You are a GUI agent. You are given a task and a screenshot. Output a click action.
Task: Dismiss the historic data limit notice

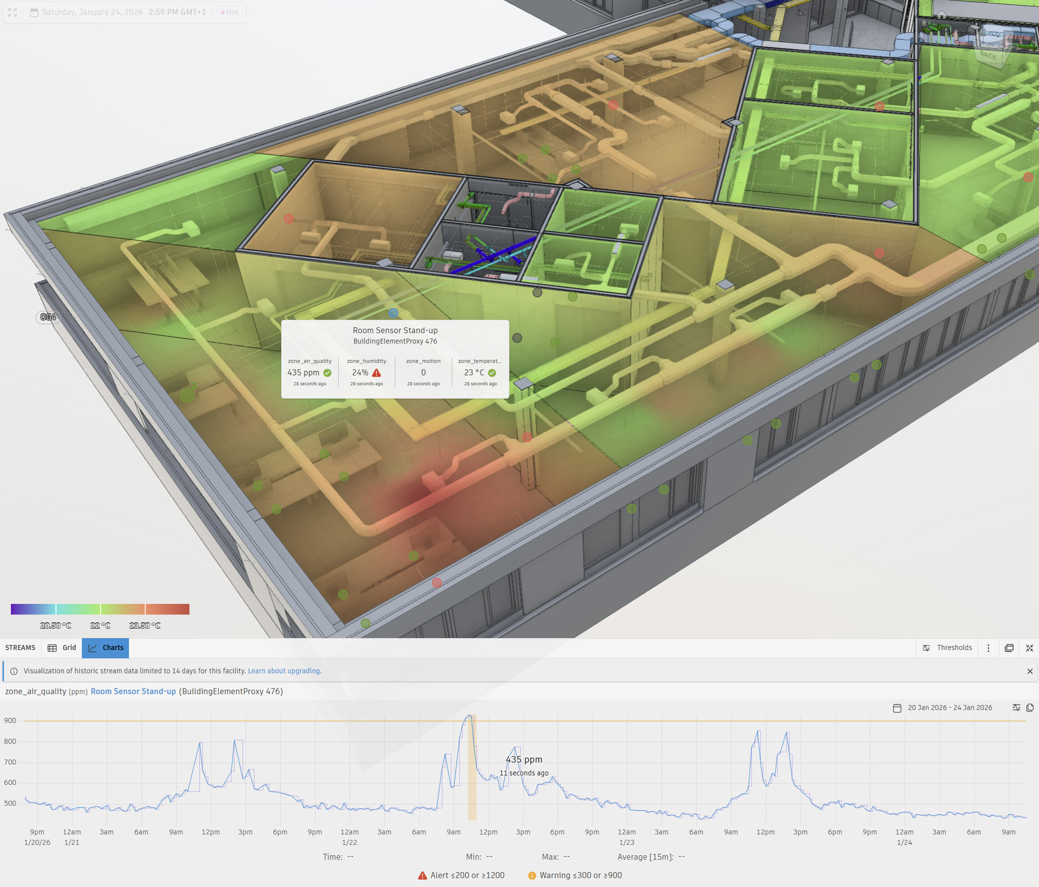pyautogui.click(x=1030, y=671)
